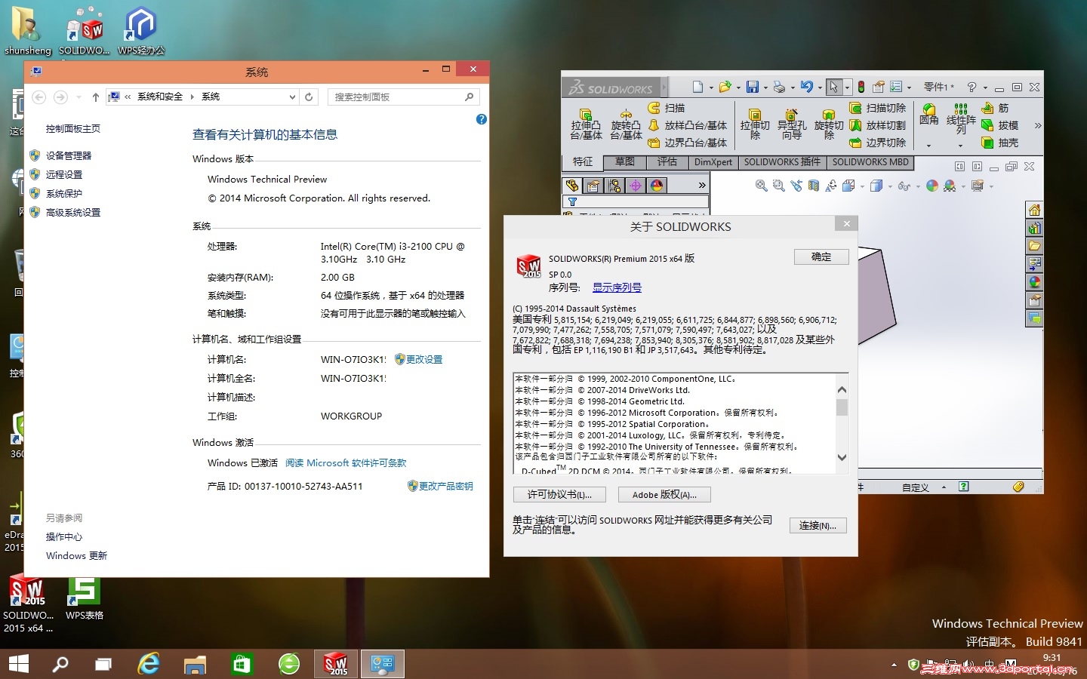
Task: Select the 旋转凸台/基体 revolve boss tool
Action: [x=626, y=125]
